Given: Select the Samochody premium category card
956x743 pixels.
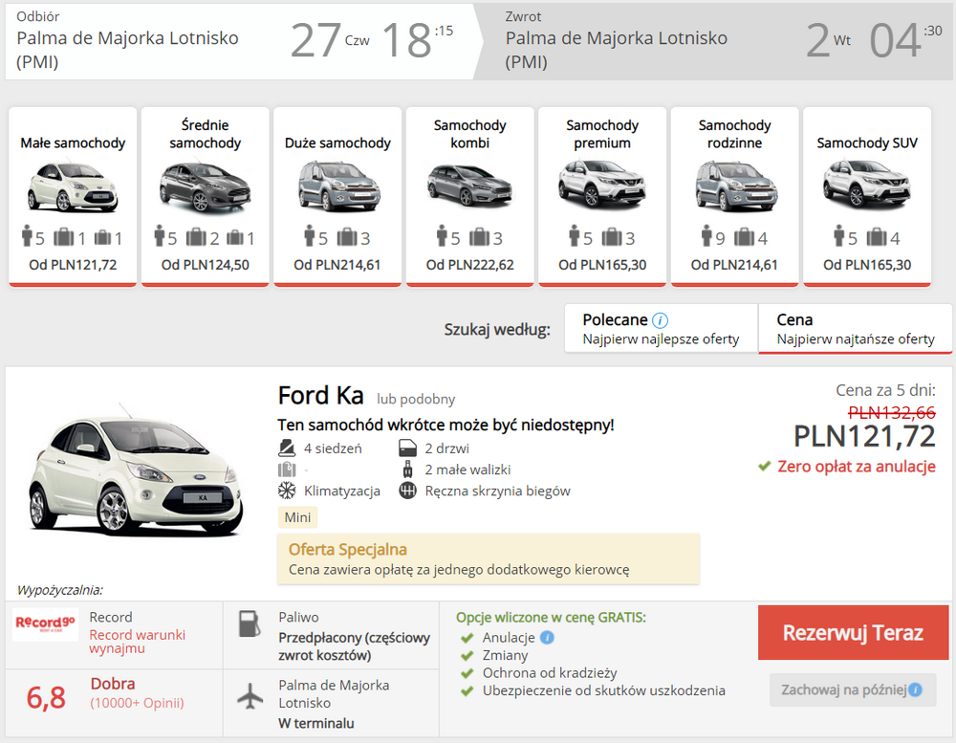Looking at the screenshot, I should pos(602,196).
